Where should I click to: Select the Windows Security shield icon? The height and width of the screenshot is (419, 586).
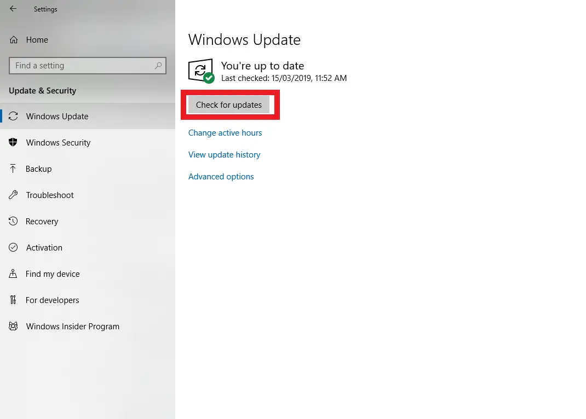pos(14,142)
